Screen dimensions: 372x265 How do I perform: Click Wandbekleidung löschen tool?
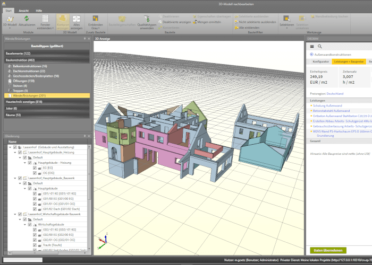click(329, 16)
